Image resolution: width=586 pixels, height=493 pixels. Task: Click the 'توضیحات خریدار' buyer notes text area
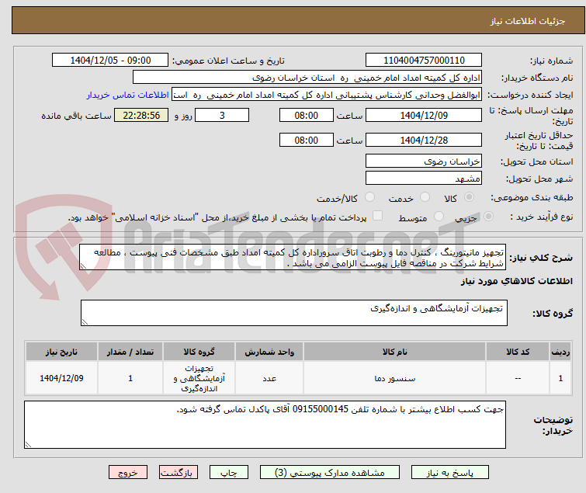pyautogui.click(x=265, y=425)
